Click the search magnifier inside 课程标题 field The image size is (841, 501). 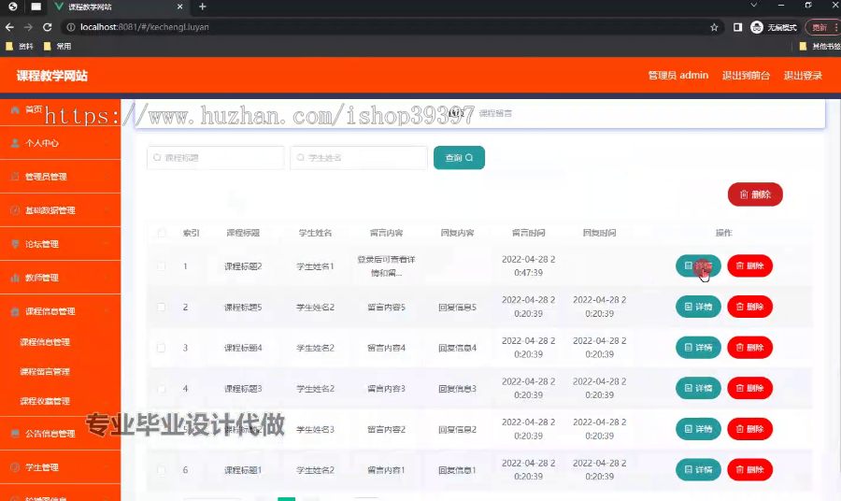click(157, 158)
